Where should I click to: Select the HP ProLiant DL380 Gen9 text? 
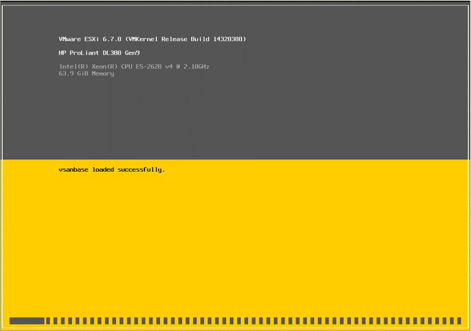pos(99,53)
